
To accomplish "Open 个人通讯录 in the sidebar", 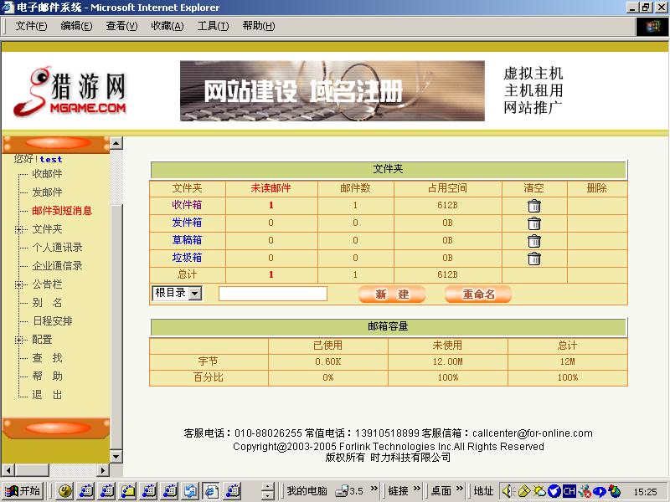I will pos(57,247).
